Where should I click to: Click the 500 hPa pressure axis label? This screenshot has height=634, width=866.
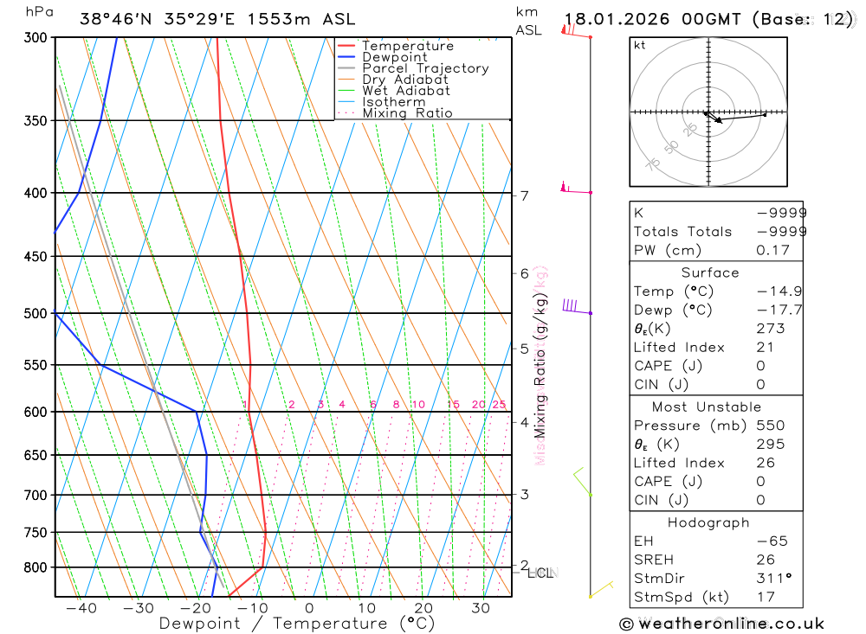pyautogui.click(x=36, y=313)
